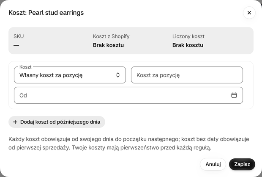
Task: Click Brak kosztu under Koszt z Shopify
Action: (x=108, y=45)
